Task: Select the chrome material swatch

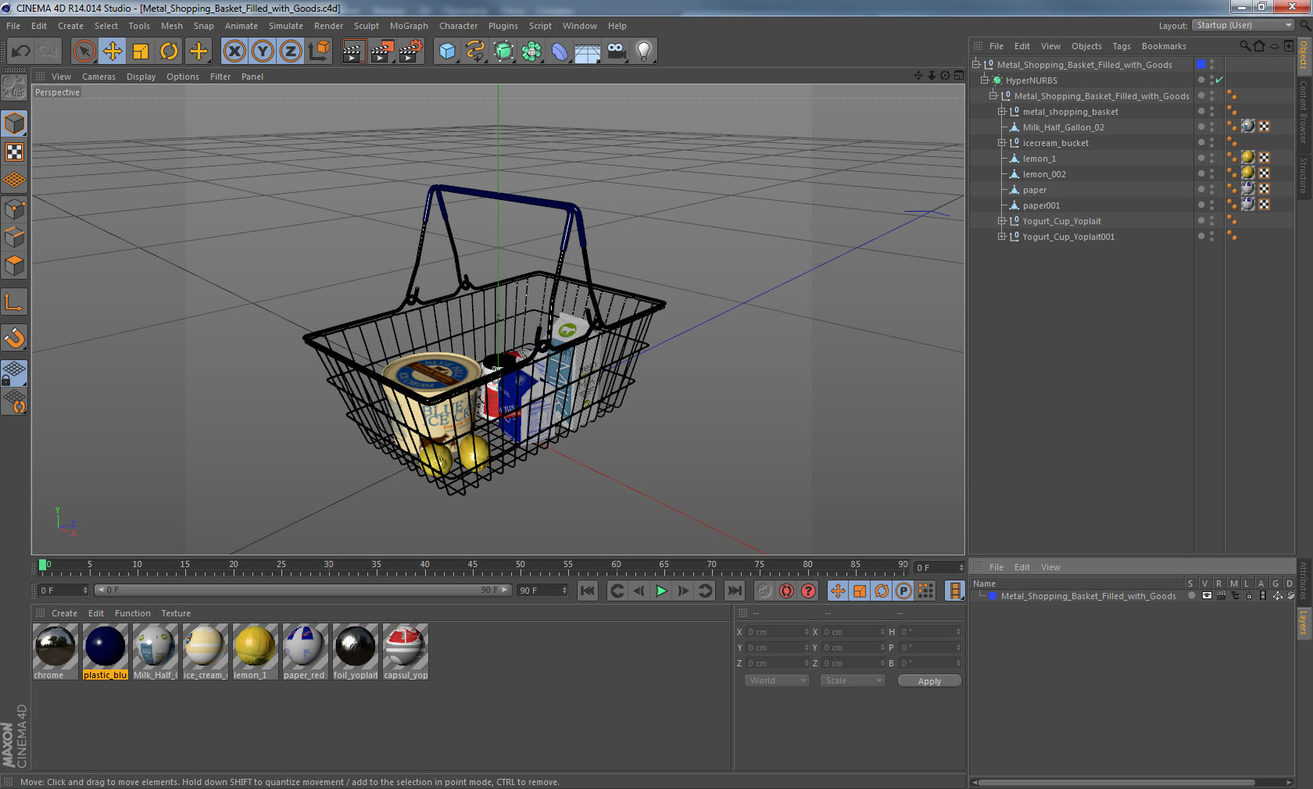Action: tap(55, 652)
